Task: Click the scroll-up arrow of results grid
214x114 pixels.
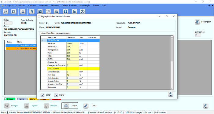Action: (x=172, y=37)
